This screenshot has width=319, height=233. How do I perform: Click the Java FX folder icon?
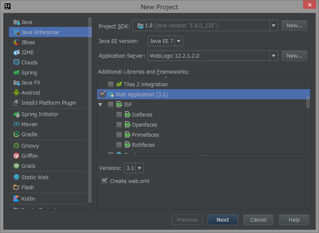(x=16, y=82)
